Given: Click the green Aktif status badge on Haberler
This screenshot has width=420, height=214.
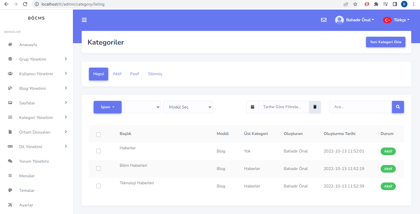Looking at the screenshot, I should 388,151.
